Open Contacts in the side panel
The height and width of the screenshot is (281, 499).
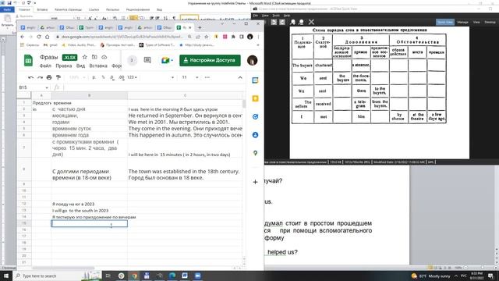pos(255,135)
